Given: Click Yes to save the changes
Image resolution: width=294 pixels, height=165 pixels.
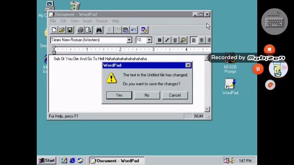Looking at the screenshot, I should 119,95.
